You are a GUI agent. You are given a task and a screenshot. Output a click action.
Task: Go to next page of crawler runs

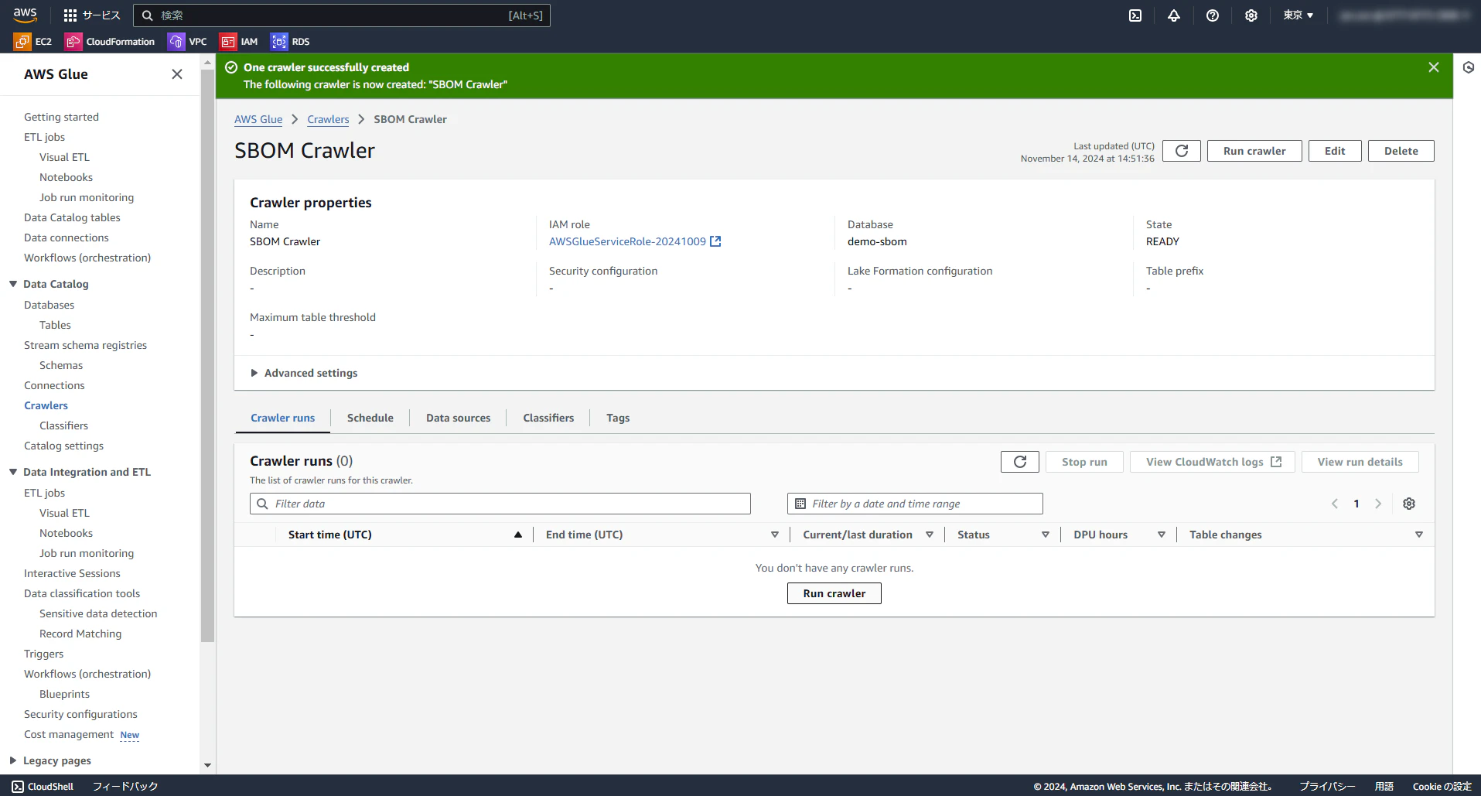[1378, 504]
